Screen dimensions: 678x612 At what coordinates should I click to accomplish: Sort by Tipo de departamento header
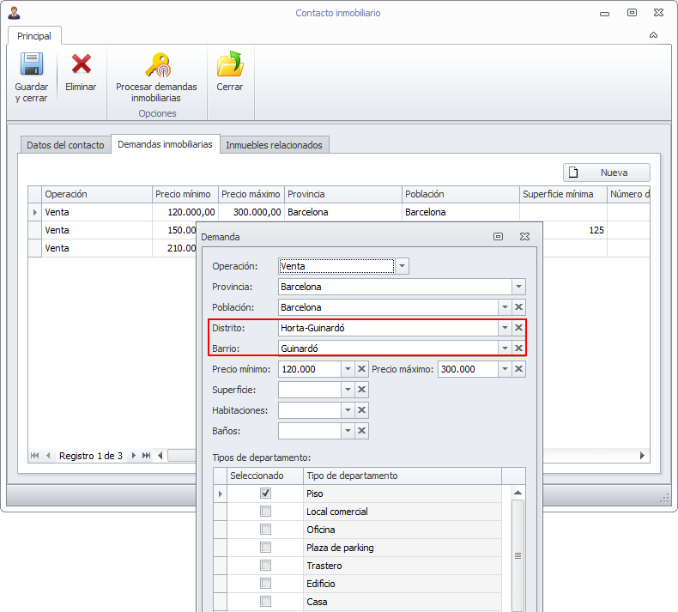pyautogui.click(x=403, y=476)
